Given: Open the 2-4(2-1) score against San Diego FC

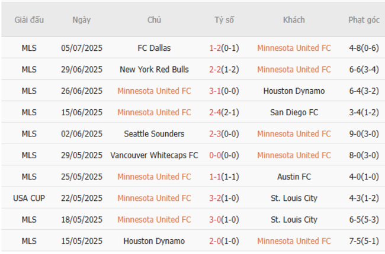Looking at the screenshot, I should (x=224, y=112).
